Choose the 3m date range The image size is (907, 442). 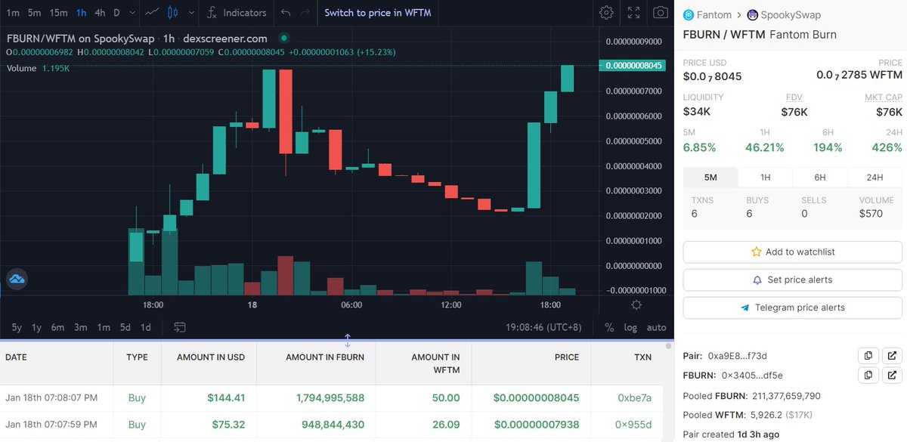[x=80, y=327]
